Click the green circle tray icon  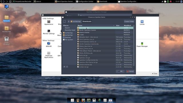click(x=168, y=1)
